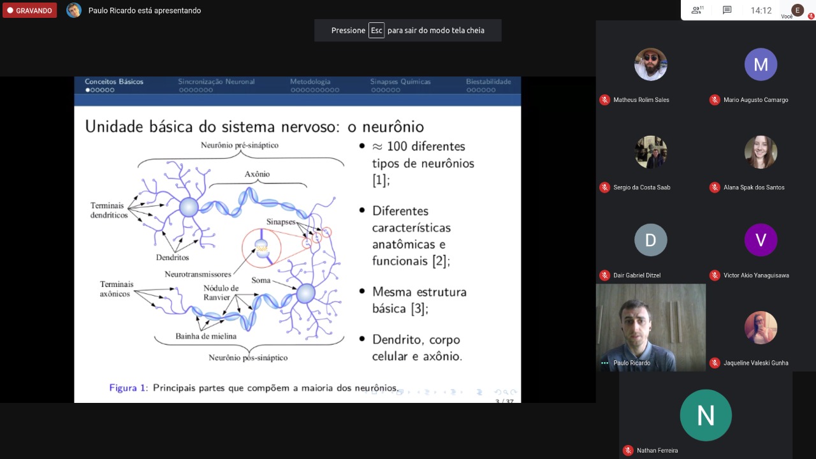
Task: Click the Neurotransmissores diagram label
Action: pyautogui.click(x=198, y=274)
